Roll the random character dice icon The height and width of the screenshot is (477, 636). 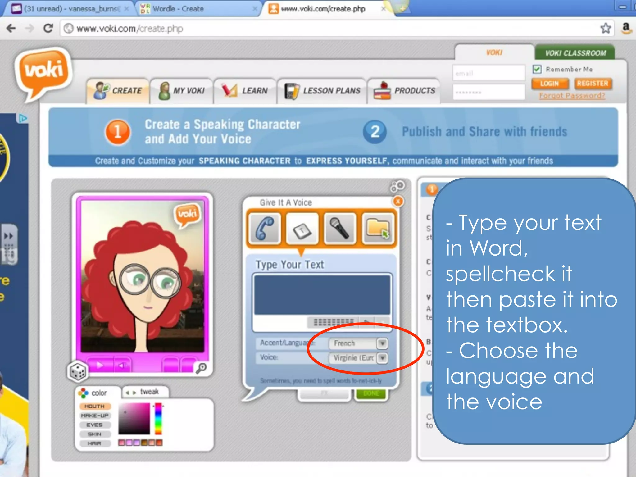(x=78, y=371)
